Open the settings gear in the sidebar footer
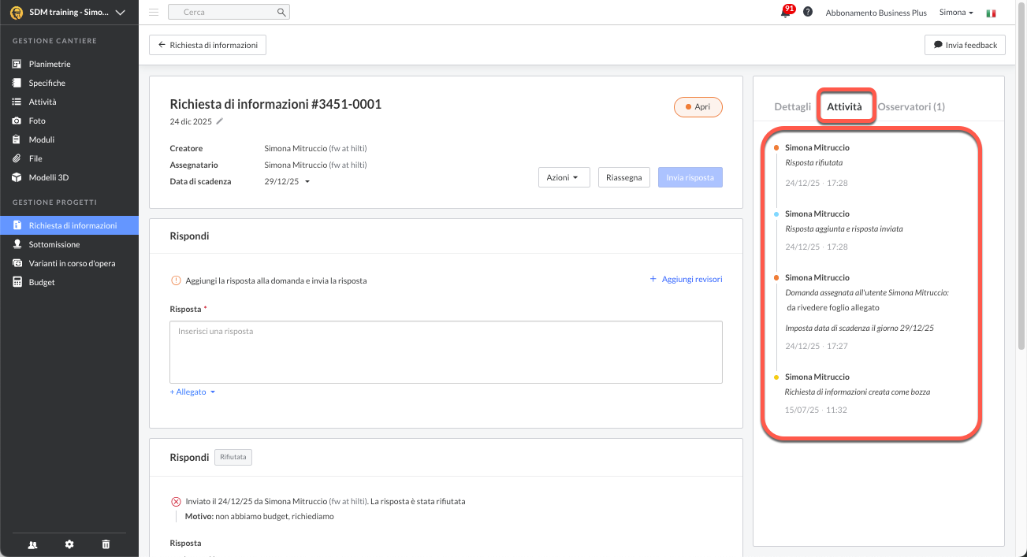 tap(69, 544)
